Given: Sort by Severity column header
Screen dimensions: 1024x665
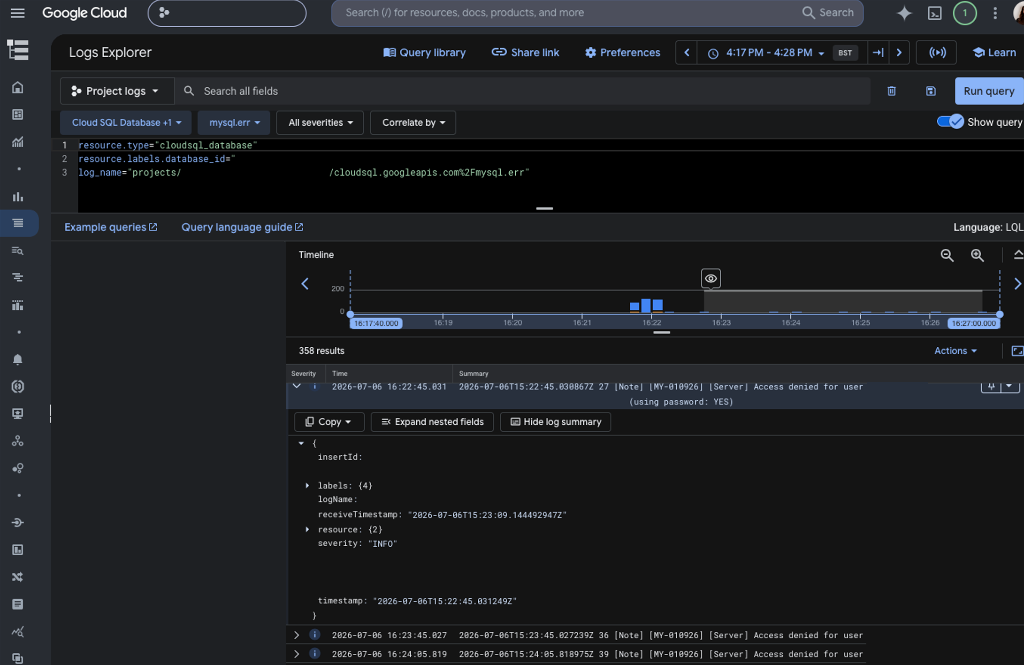Looking at the screenshot, I should [303, 374].
